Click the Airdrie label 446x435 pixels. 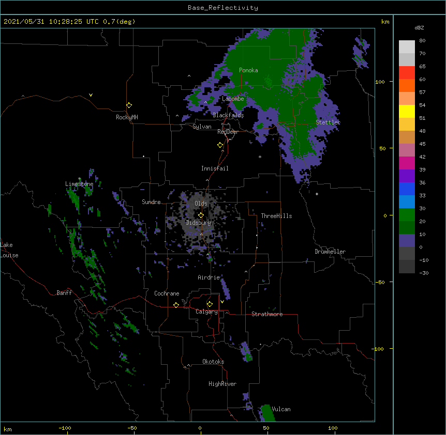(209, 277)
